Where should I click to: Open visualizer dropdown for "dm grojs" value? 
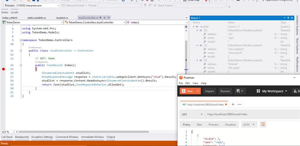point(278,68)
